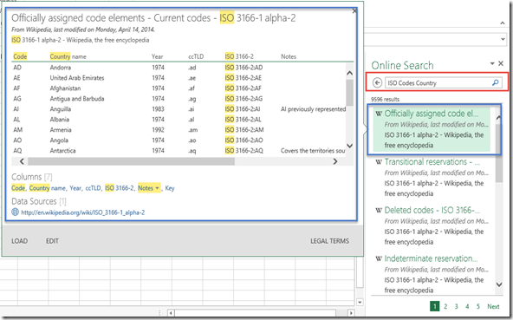The image size is (513, 320).
Task: Click the Year column link
Action: pyautogui.click(x=75, y=188)
